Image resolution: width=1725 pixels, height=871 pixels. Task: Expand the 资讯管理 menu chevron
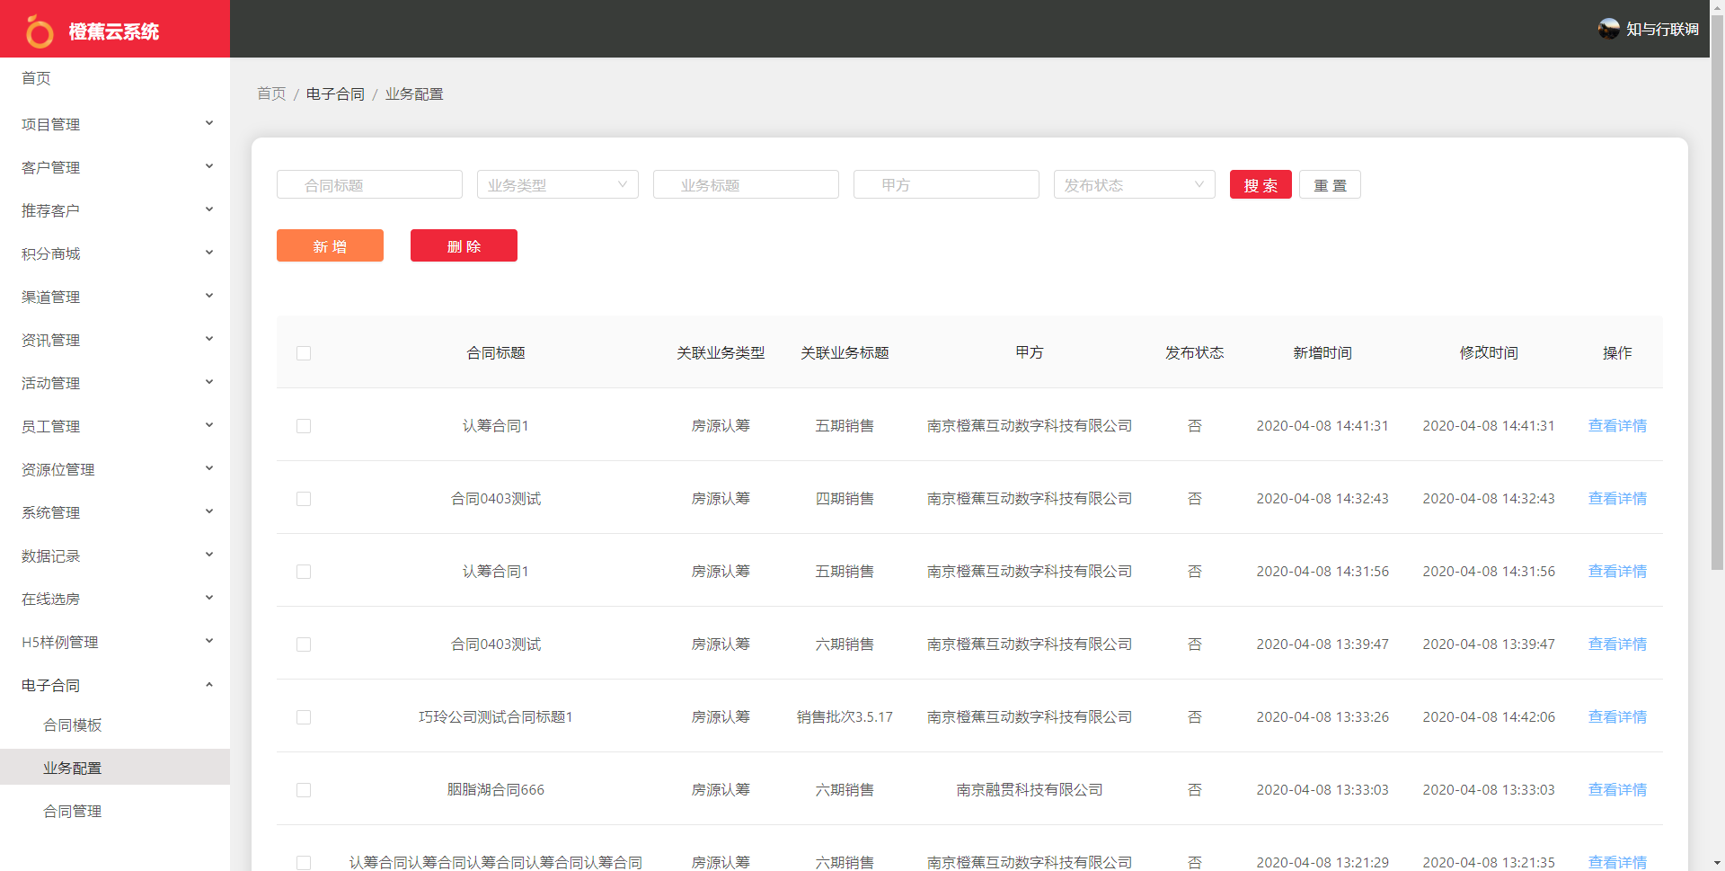209,339
